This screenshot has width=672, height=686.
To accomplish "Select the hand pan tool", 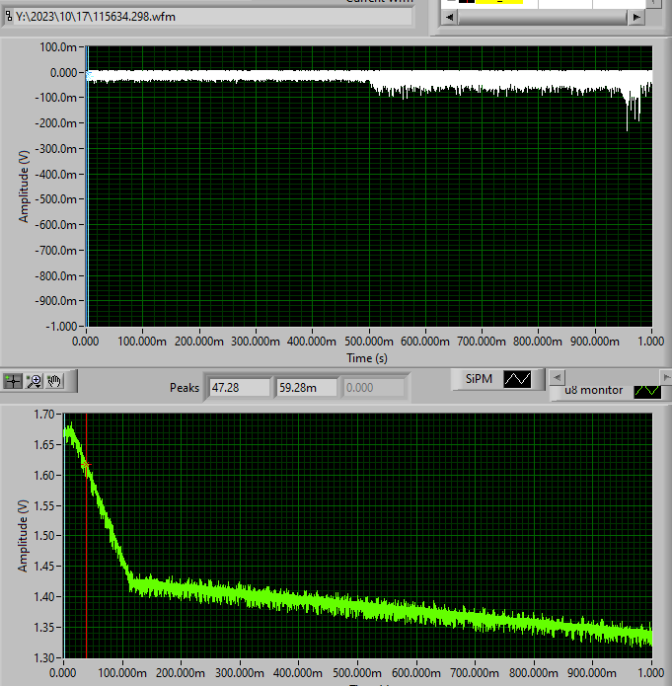I will click(54, 381).
